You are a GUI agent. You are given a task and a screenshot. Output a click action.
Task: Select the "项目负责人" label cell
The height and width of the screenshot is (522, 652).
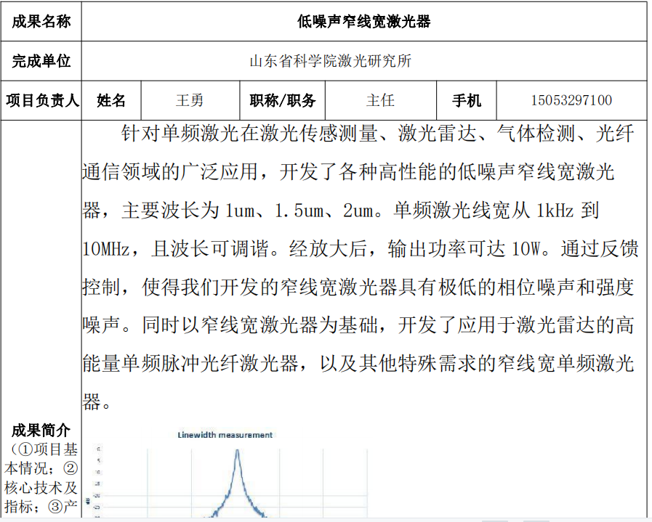click(41, 100)
